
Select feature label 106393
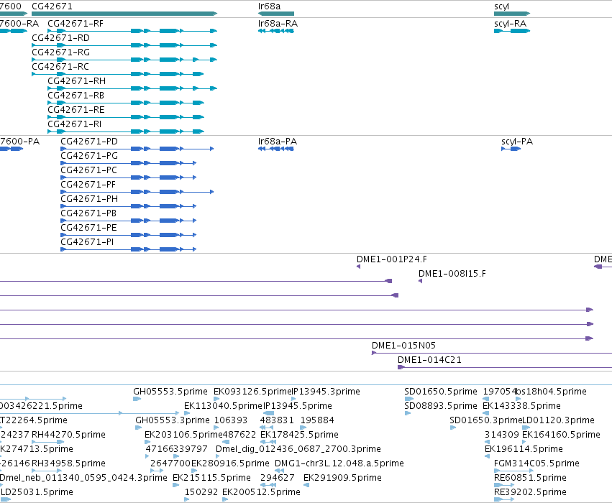(x=231, y=420)
